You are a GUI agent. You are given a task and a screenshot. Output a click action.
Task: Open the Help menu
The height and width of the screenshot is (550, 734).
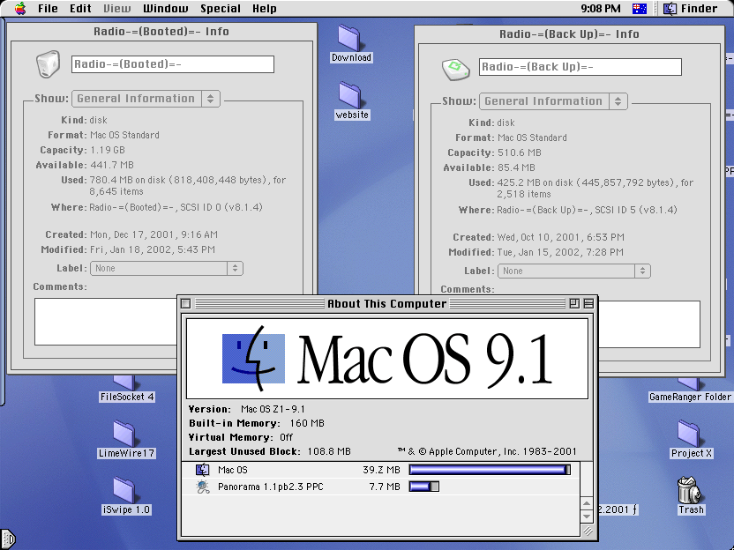pyautogui.click(x=264, y=9)
